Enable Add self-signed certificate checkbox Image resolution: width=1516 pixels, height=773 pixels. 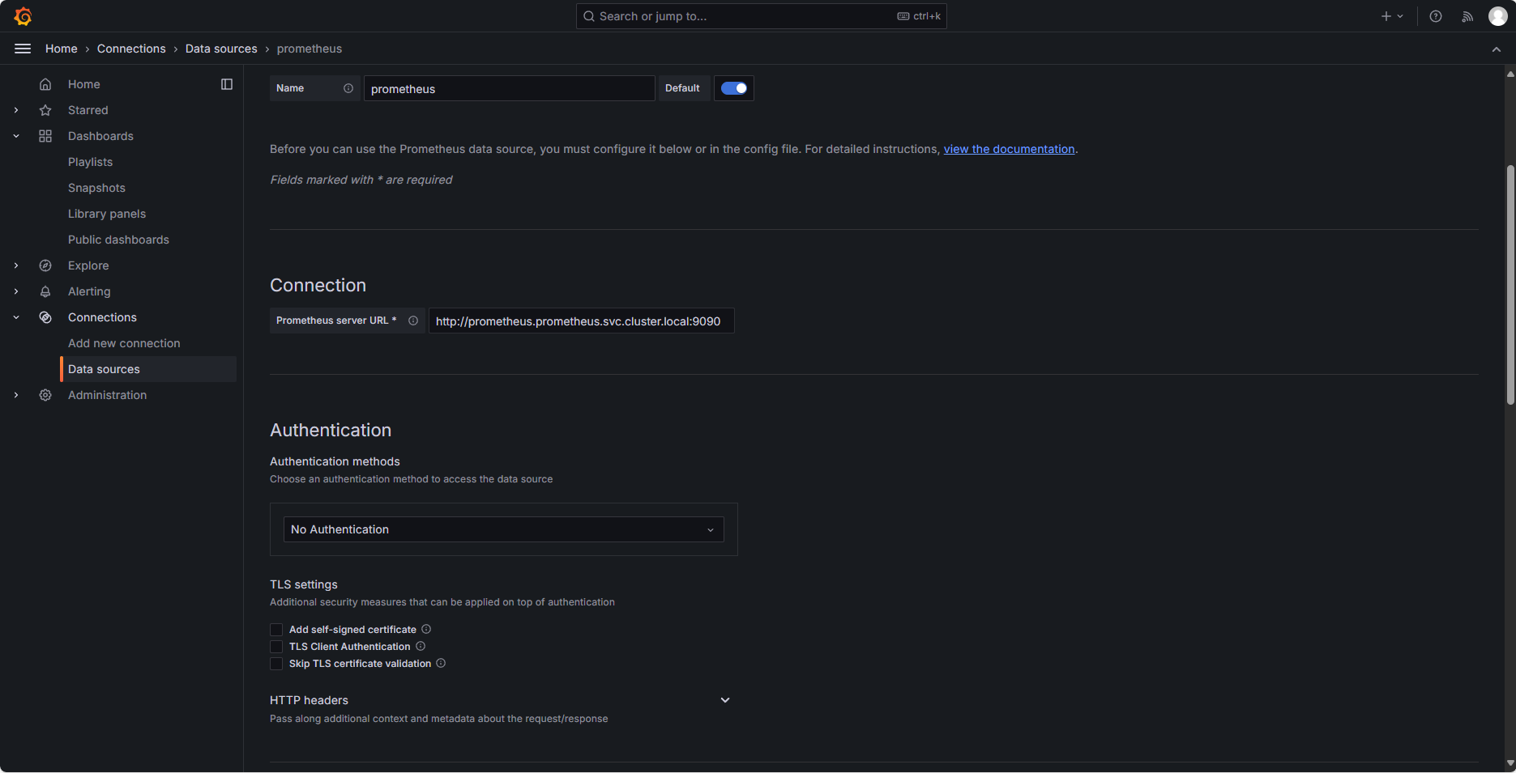pos(276,630)
